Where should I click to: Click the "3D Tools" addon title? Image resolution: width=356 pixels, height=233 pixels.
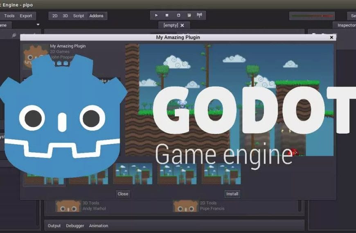[91, 203]
